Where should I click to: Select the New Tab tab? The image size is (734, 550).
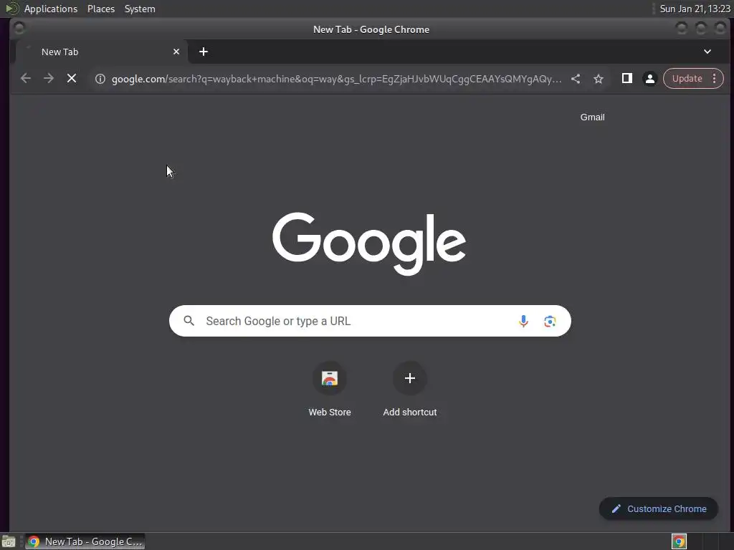pos(102,52)
